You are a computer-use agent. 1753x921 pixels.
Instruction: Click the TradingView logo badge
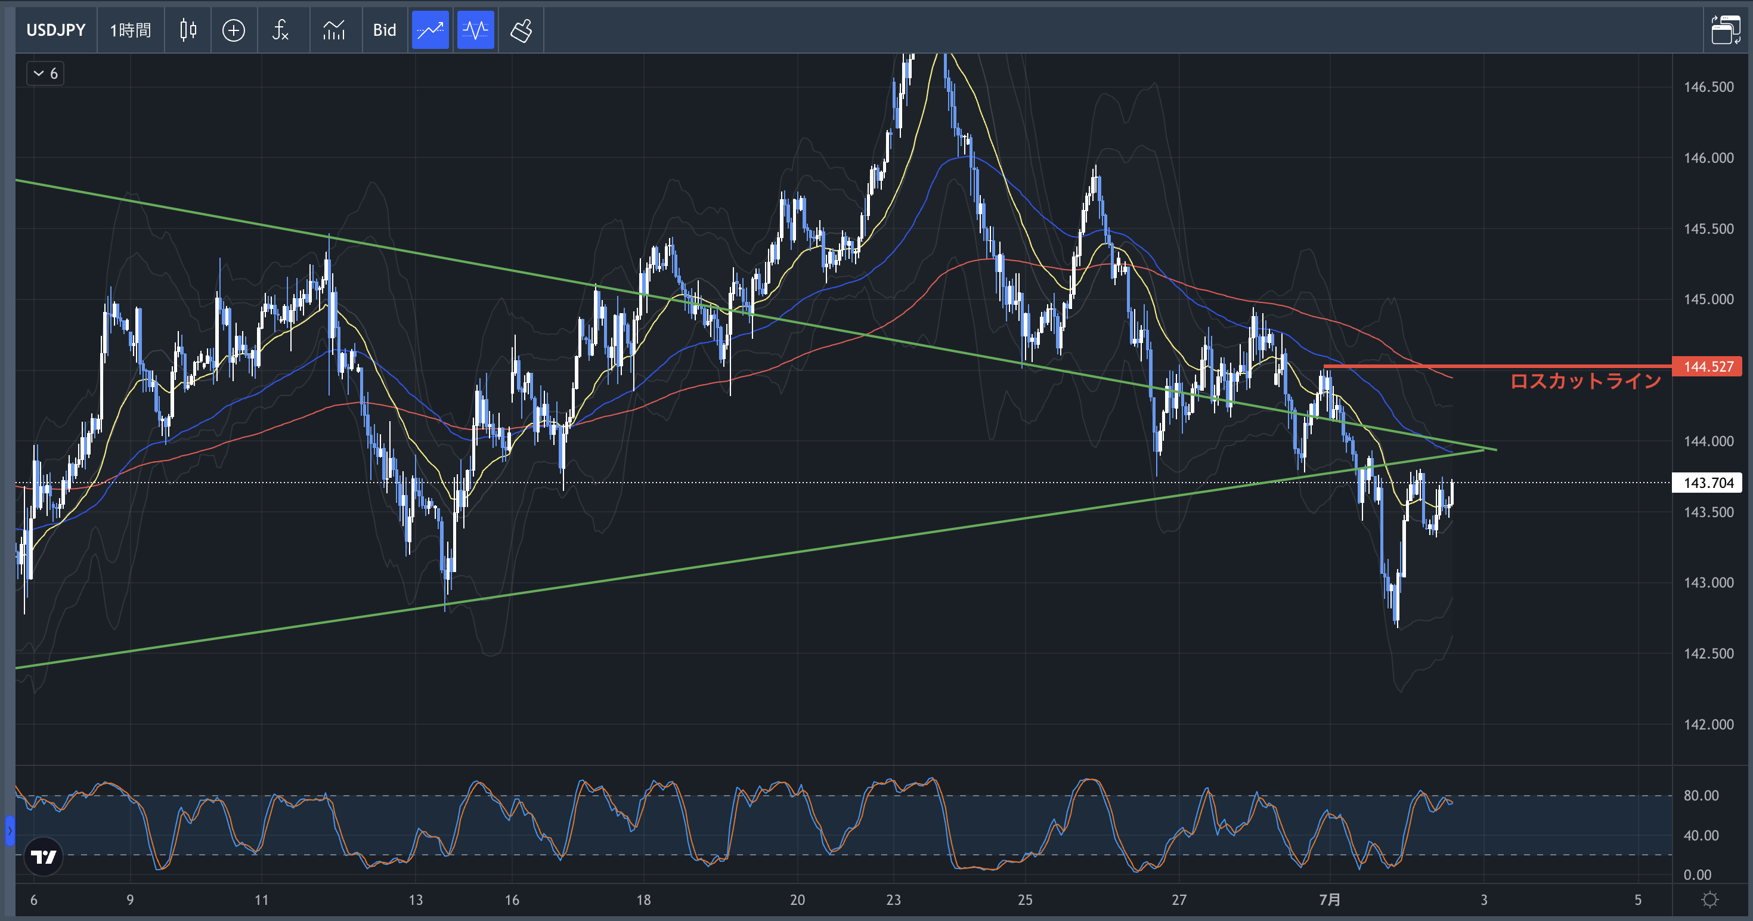pyautogui.click(x=44, y=857)
